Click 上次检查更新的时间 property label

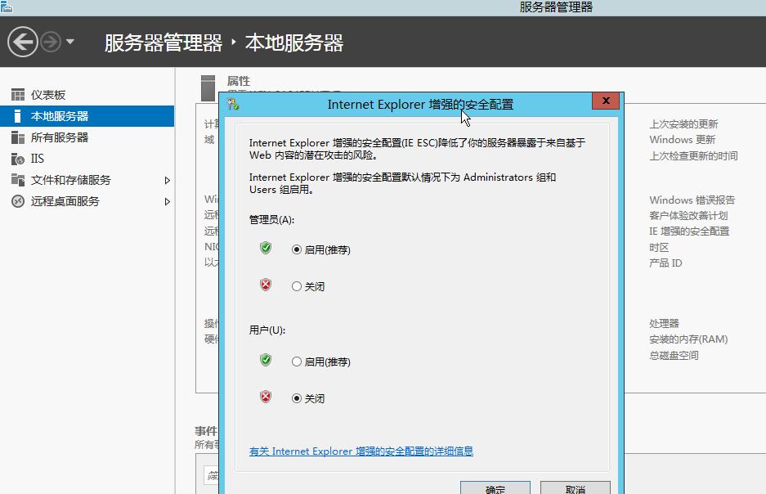(x=693, y=156)
